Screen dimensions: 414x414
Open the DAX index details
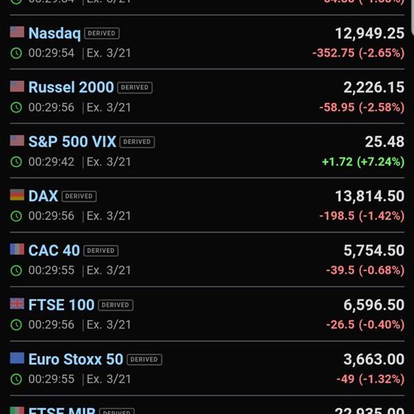[x=43, y=196]
